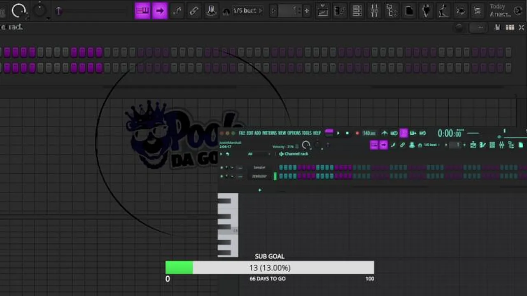Open the Channel rack title menu
This screenshot has height=296, width=527.
(x=294, y=154)
